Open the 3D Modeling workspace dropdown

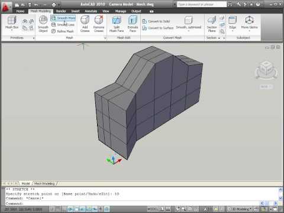click(x=240, y=209)
